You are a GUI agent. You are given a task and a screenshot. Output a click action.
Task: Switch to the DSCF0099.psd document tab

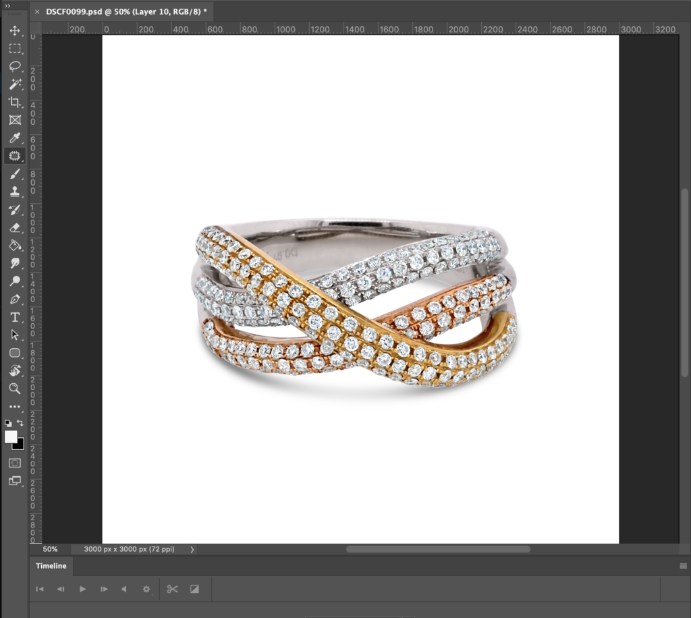pyautogui.click(x=126, y=12)
